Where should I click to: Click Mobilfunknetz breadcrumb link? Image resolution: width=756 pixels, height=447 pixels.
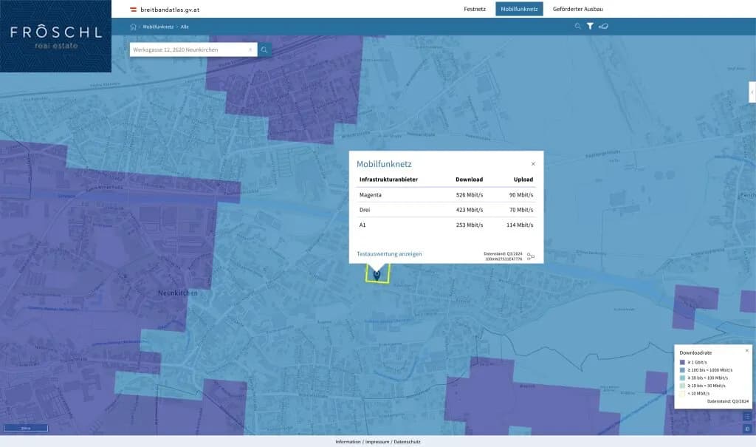158,27
